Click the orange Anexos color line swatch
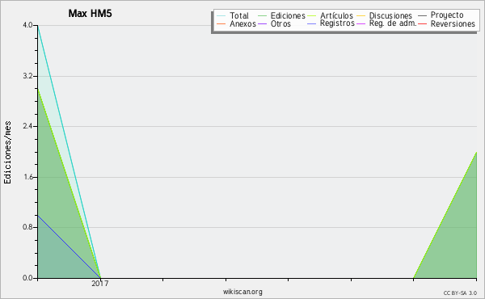 coord(221,23)
